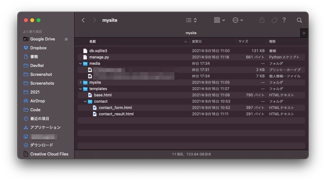Click the Tags icon in the toolbar

(274, 20)
